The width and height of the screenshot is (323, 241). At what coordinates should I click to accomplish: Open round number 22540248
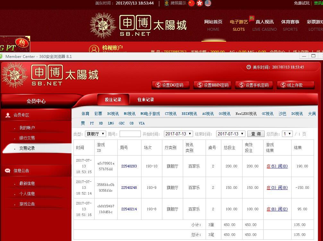pos(129,188)
